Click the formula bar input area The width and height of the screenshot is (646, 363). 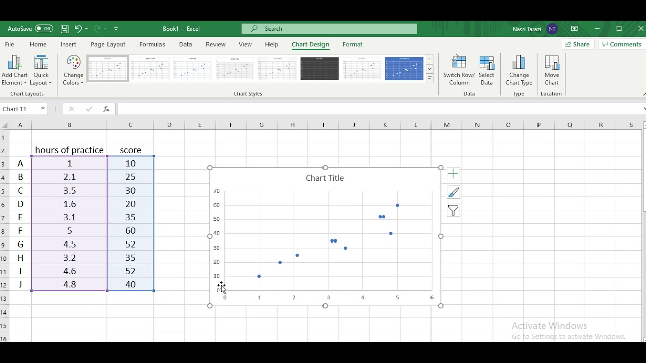[381, 109]
